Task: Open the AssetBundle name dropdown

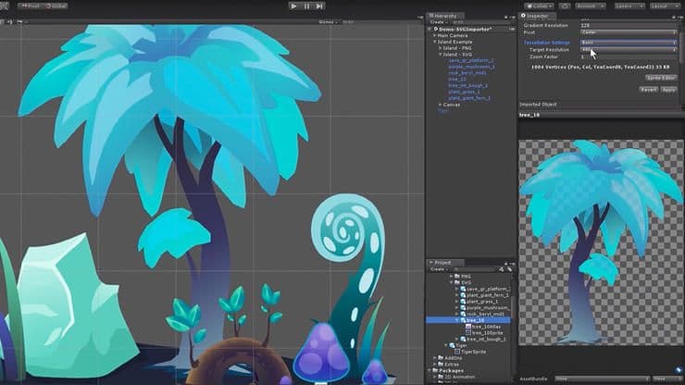Action: click(602, 379)
